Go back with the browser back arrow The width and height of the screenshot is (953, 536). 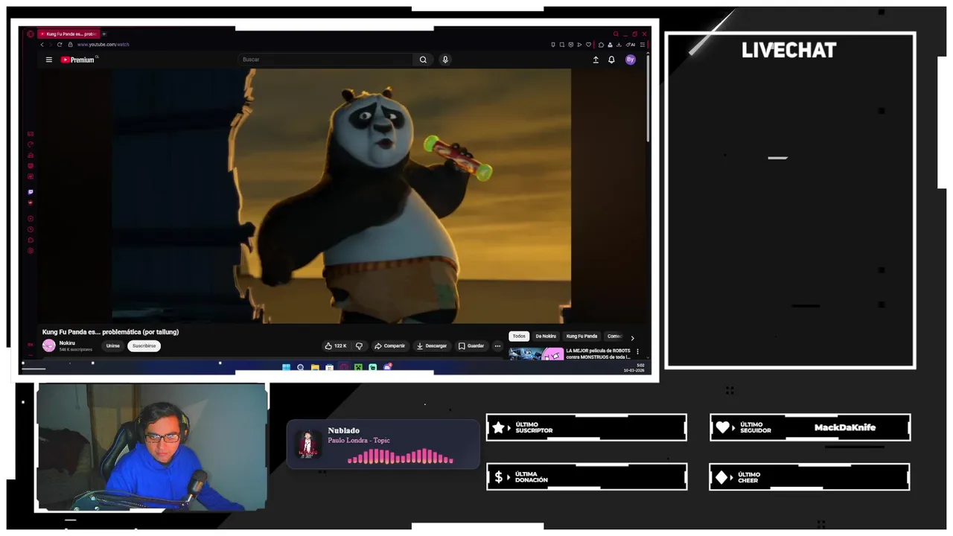[x=42, y=45]
